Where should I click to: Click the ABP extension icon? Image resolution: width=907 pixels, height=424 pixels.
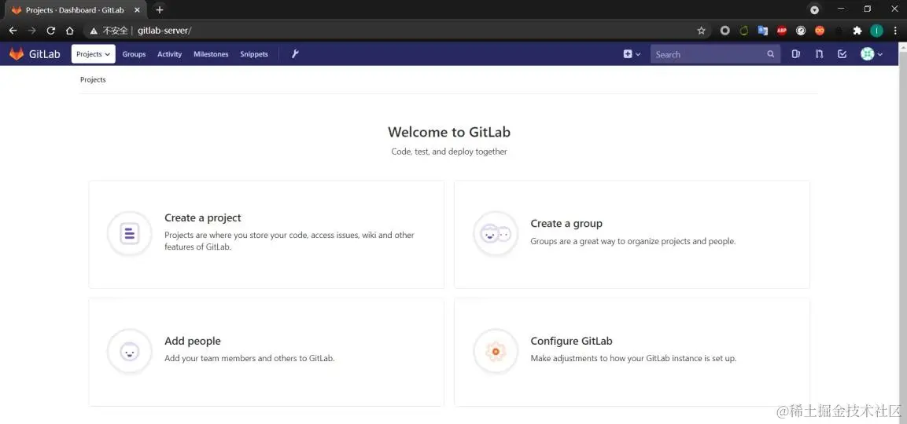(781, 31)
